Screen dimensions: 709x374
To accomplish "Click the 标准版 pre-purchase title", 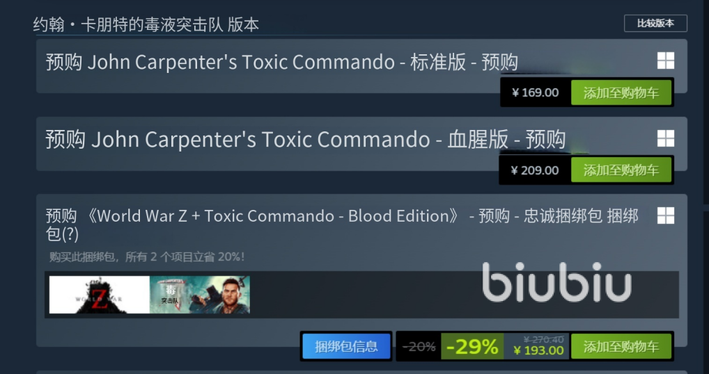I will (x=281, y=63).
